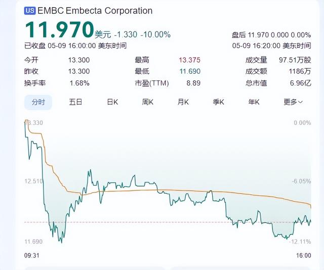Screen dimensions: 324x270
Task: Click the chevron next to 更多
Action: click(x=300, y=102)
